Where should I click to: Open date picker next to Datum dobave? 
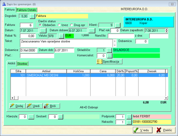coord(92,31)
